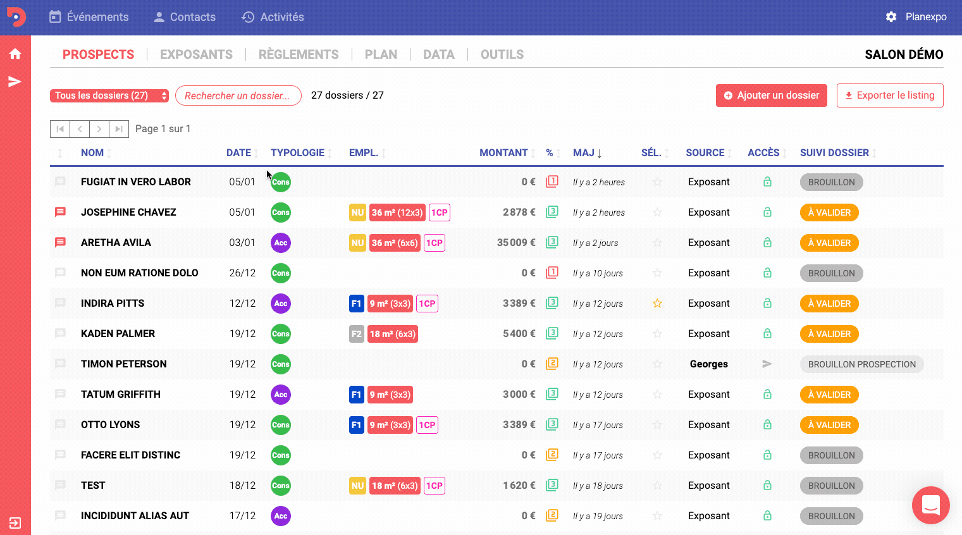The image size is (962, 535).
Task: Open the Activités menu
Action: (273, 17)
